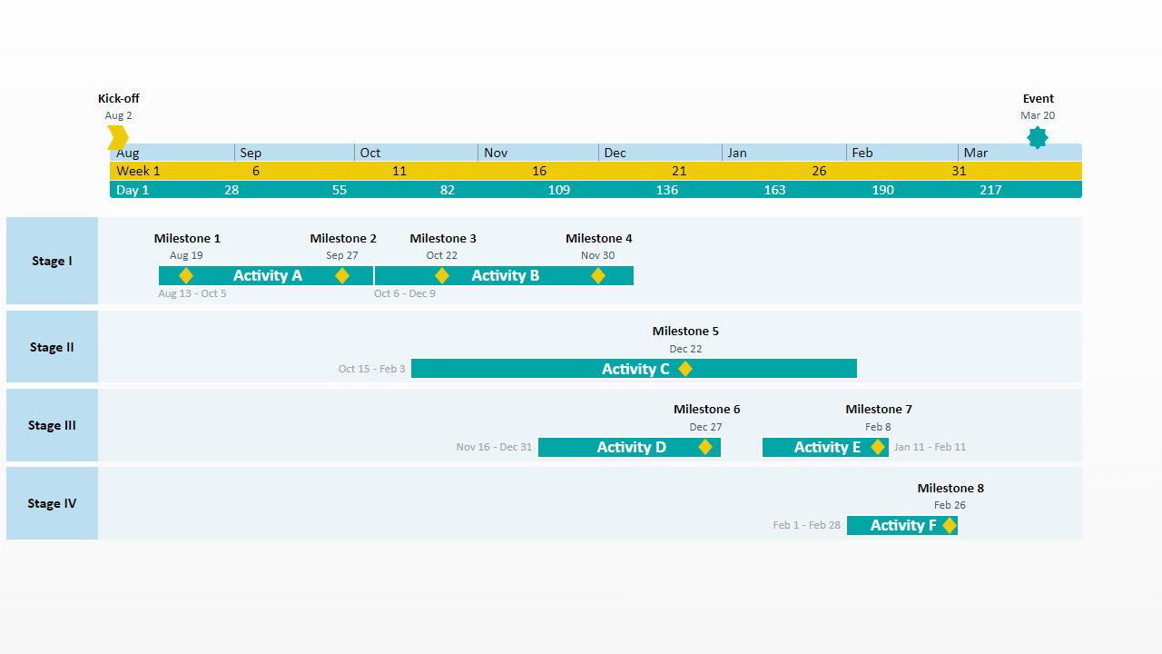Click the Activity D task bar text
This screenshot has width=1162, height=654.
click(x=631, y=447)
